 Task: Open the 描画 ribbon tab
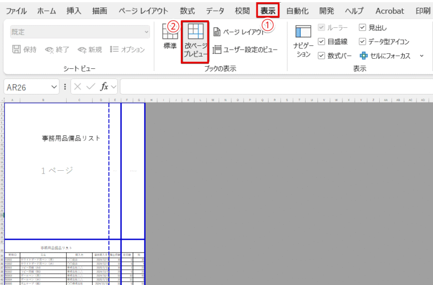[x=99, y=11]
